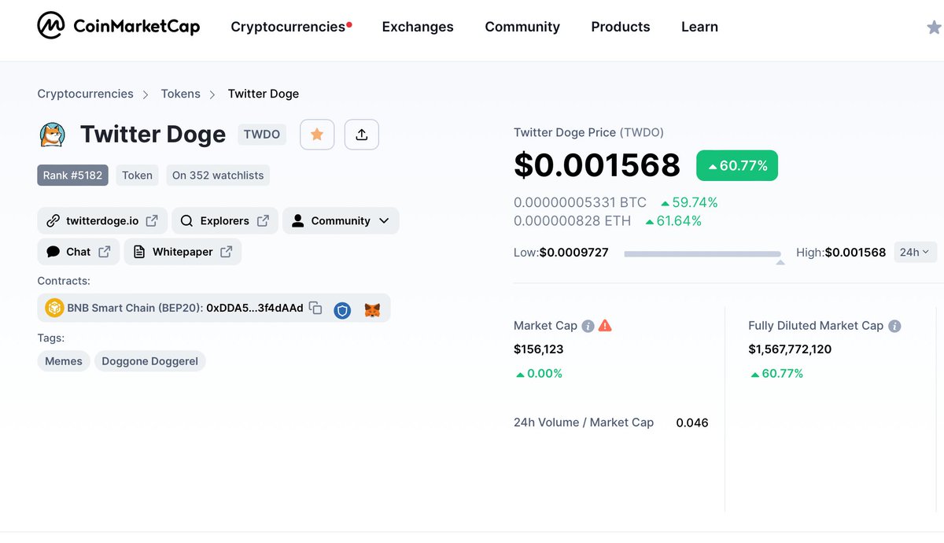Click the 0.046 volume ratio value
The width and height of the screenshot is (944, 543).
[692, 423]
